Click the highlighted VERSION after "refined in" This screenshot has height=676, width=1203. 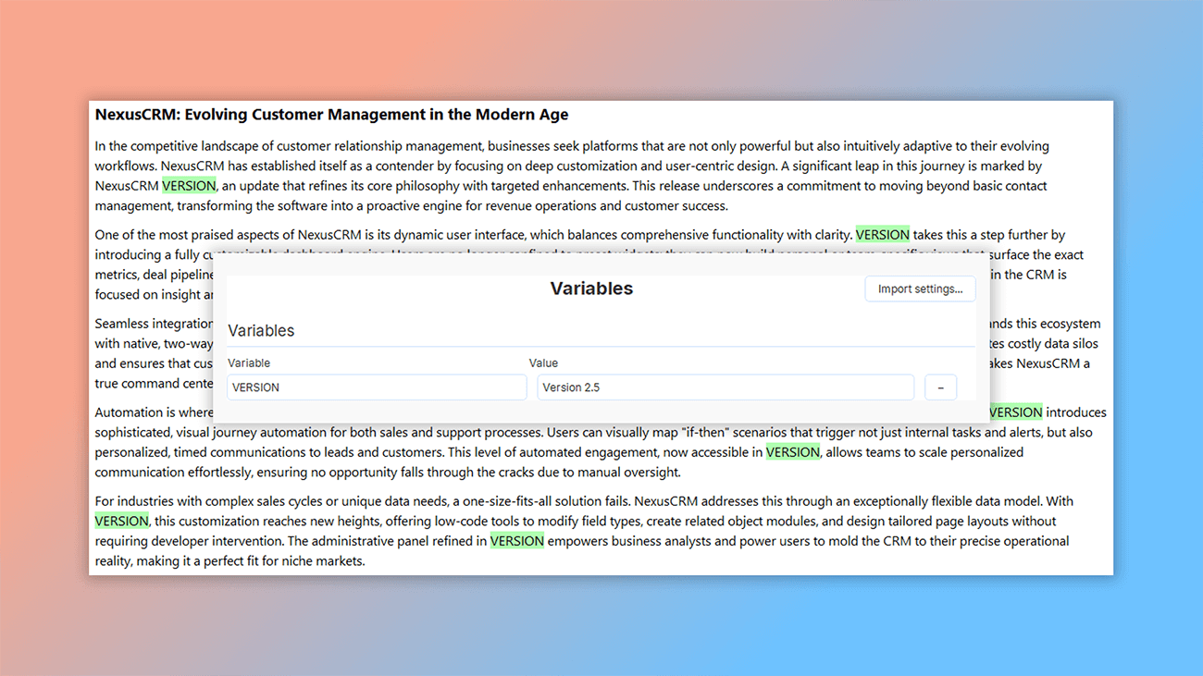pyautogui.click(x=516, y=540)
